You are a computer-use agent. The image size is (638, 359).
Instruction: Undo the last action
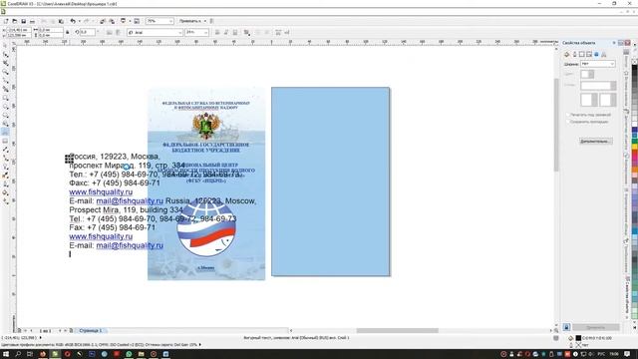tap(73, 21)
